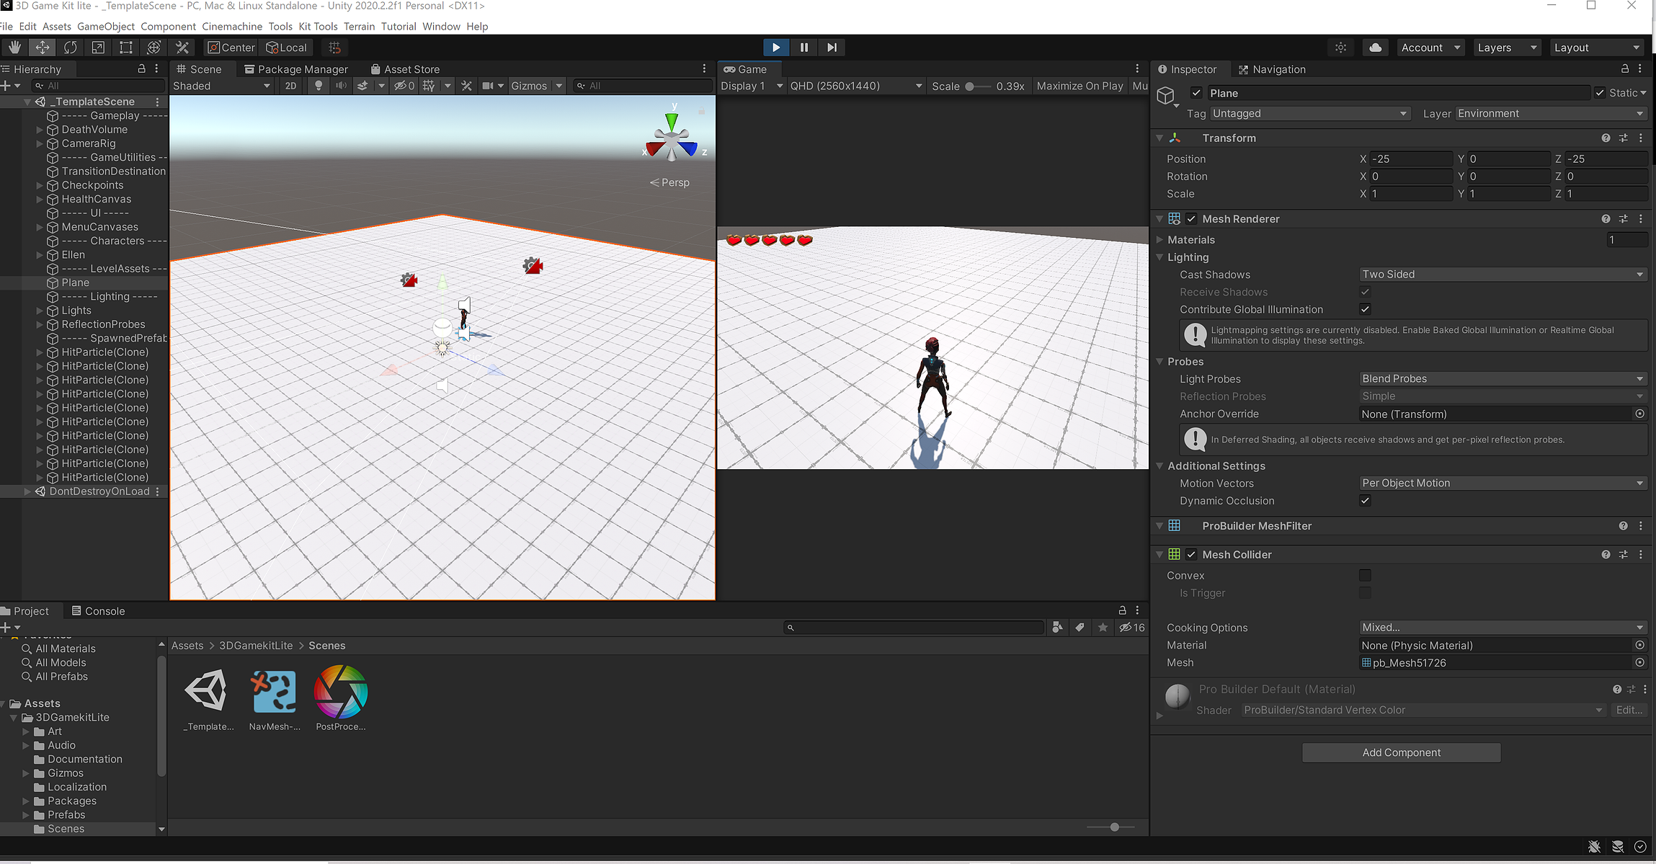Toggle the Static checkbox
The image size is (1656, 864).
1600,93
